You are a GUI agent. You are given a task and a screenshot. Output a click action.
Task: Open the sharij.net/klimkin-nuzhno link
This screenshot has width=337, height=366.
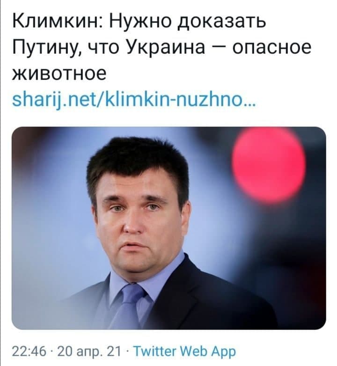click(x=134, y=101)
